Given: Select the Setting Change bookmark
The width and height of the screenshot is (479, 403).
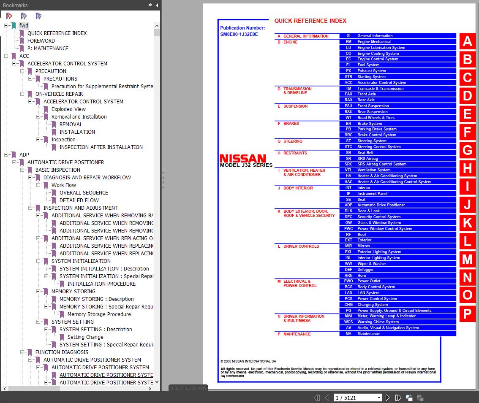Looking at the screenshot, I should point(85,337).
